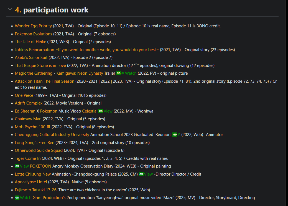The height and width of the screenshot is (206, 288).
Task: Click the Watch link before Grim Production's
Action: point(26,198)
